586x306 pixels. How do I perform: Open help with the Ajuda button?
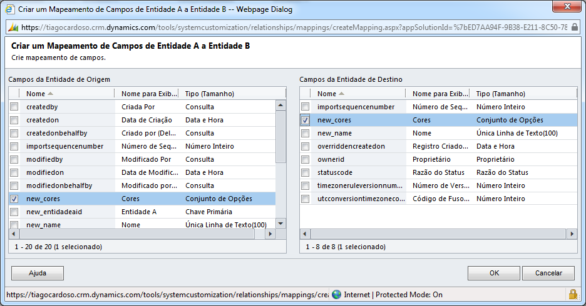point(38,273)
